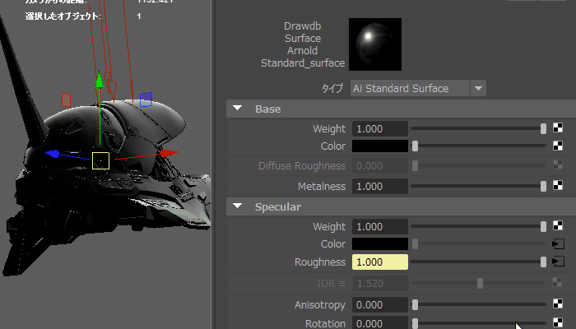This screenshot has height=329, width=576.
Task: Click the Rotation value field
Action: pyautogui.click(x=380, y=322)
